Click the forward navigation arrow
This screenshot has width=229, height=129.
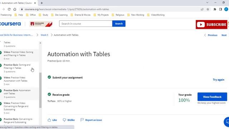point(3,9)
